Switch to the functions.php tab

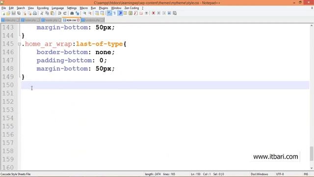tap(93, 20)
